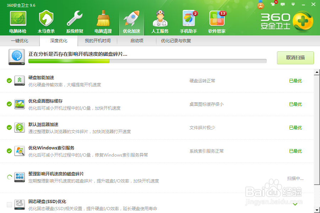Toggle the green check for 优化Windows索引服务
This screenshot has width=320, height=213.
9,151
